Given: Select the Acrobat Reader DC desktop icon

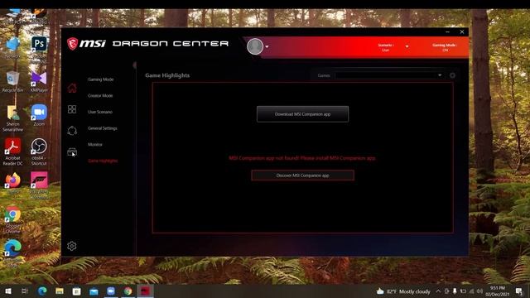Looking at the screenshot, I should click(x=13, y=151).
